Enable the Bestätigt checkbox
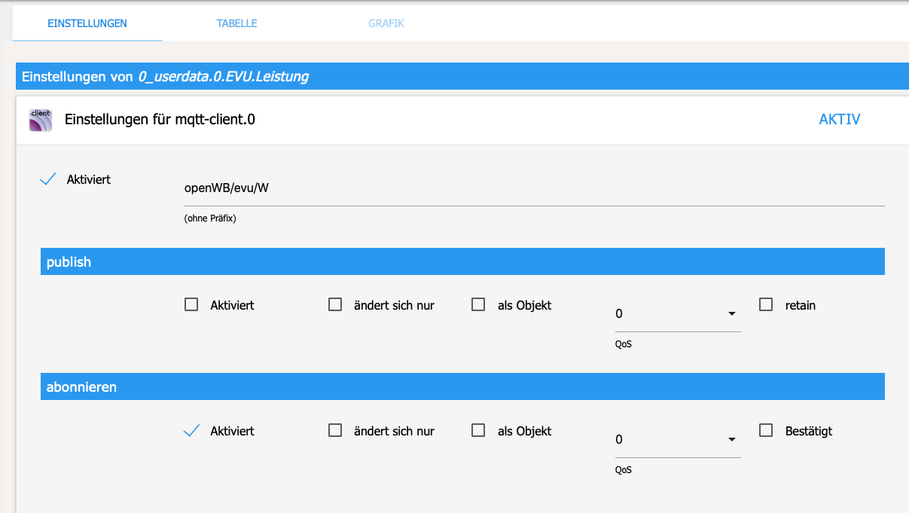 tap(766, 431)
